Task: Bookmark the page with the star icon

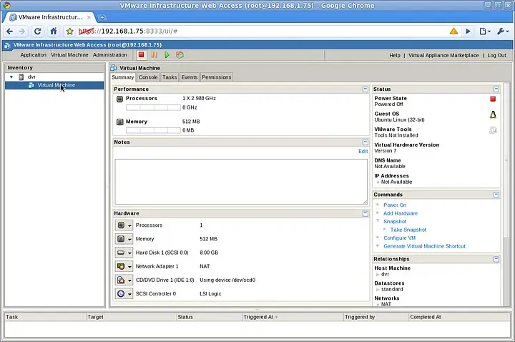Action: [x=69, y=31]
